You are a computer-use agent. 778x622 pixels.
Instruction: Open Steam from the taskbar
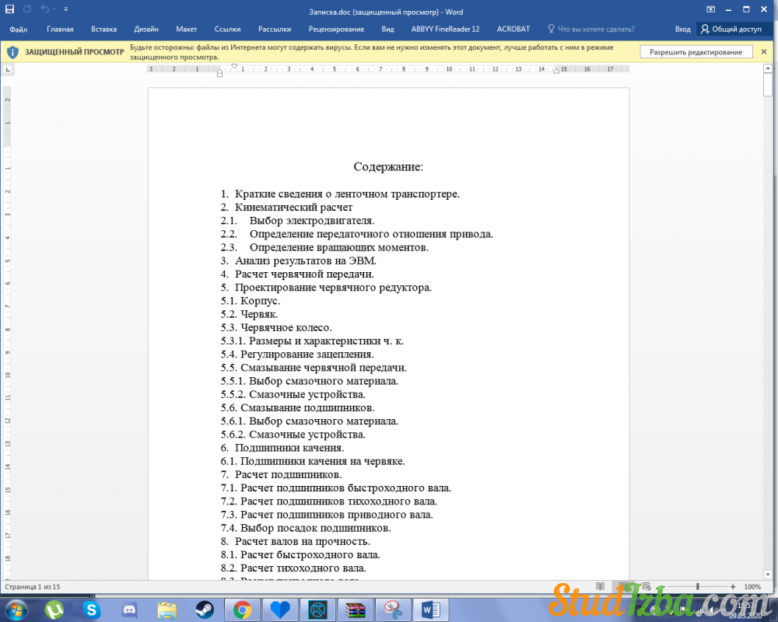click(205, 610)
